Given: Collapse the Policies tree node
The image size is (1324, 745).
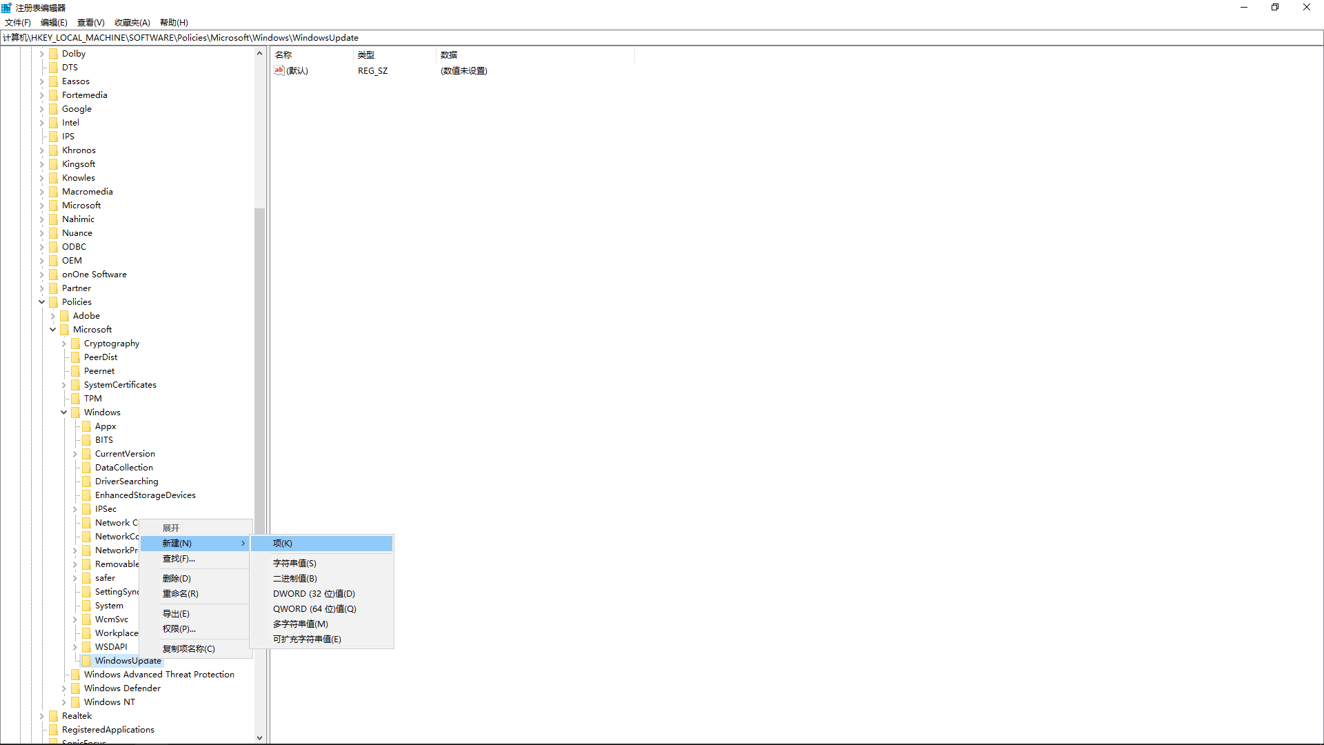Looking at the screenshot, I should click(x=42, y=301).
